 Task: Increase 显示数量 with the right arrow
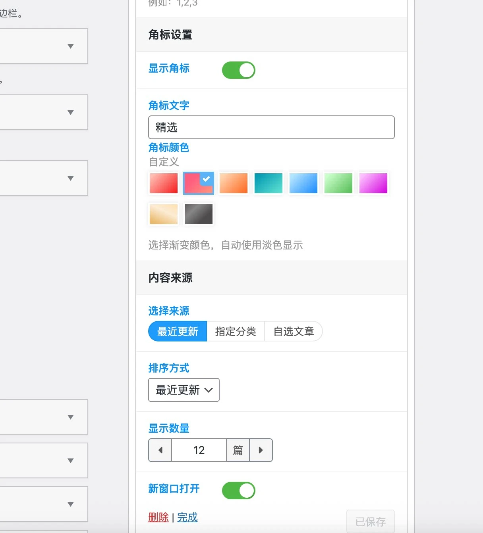coord(261,450)
